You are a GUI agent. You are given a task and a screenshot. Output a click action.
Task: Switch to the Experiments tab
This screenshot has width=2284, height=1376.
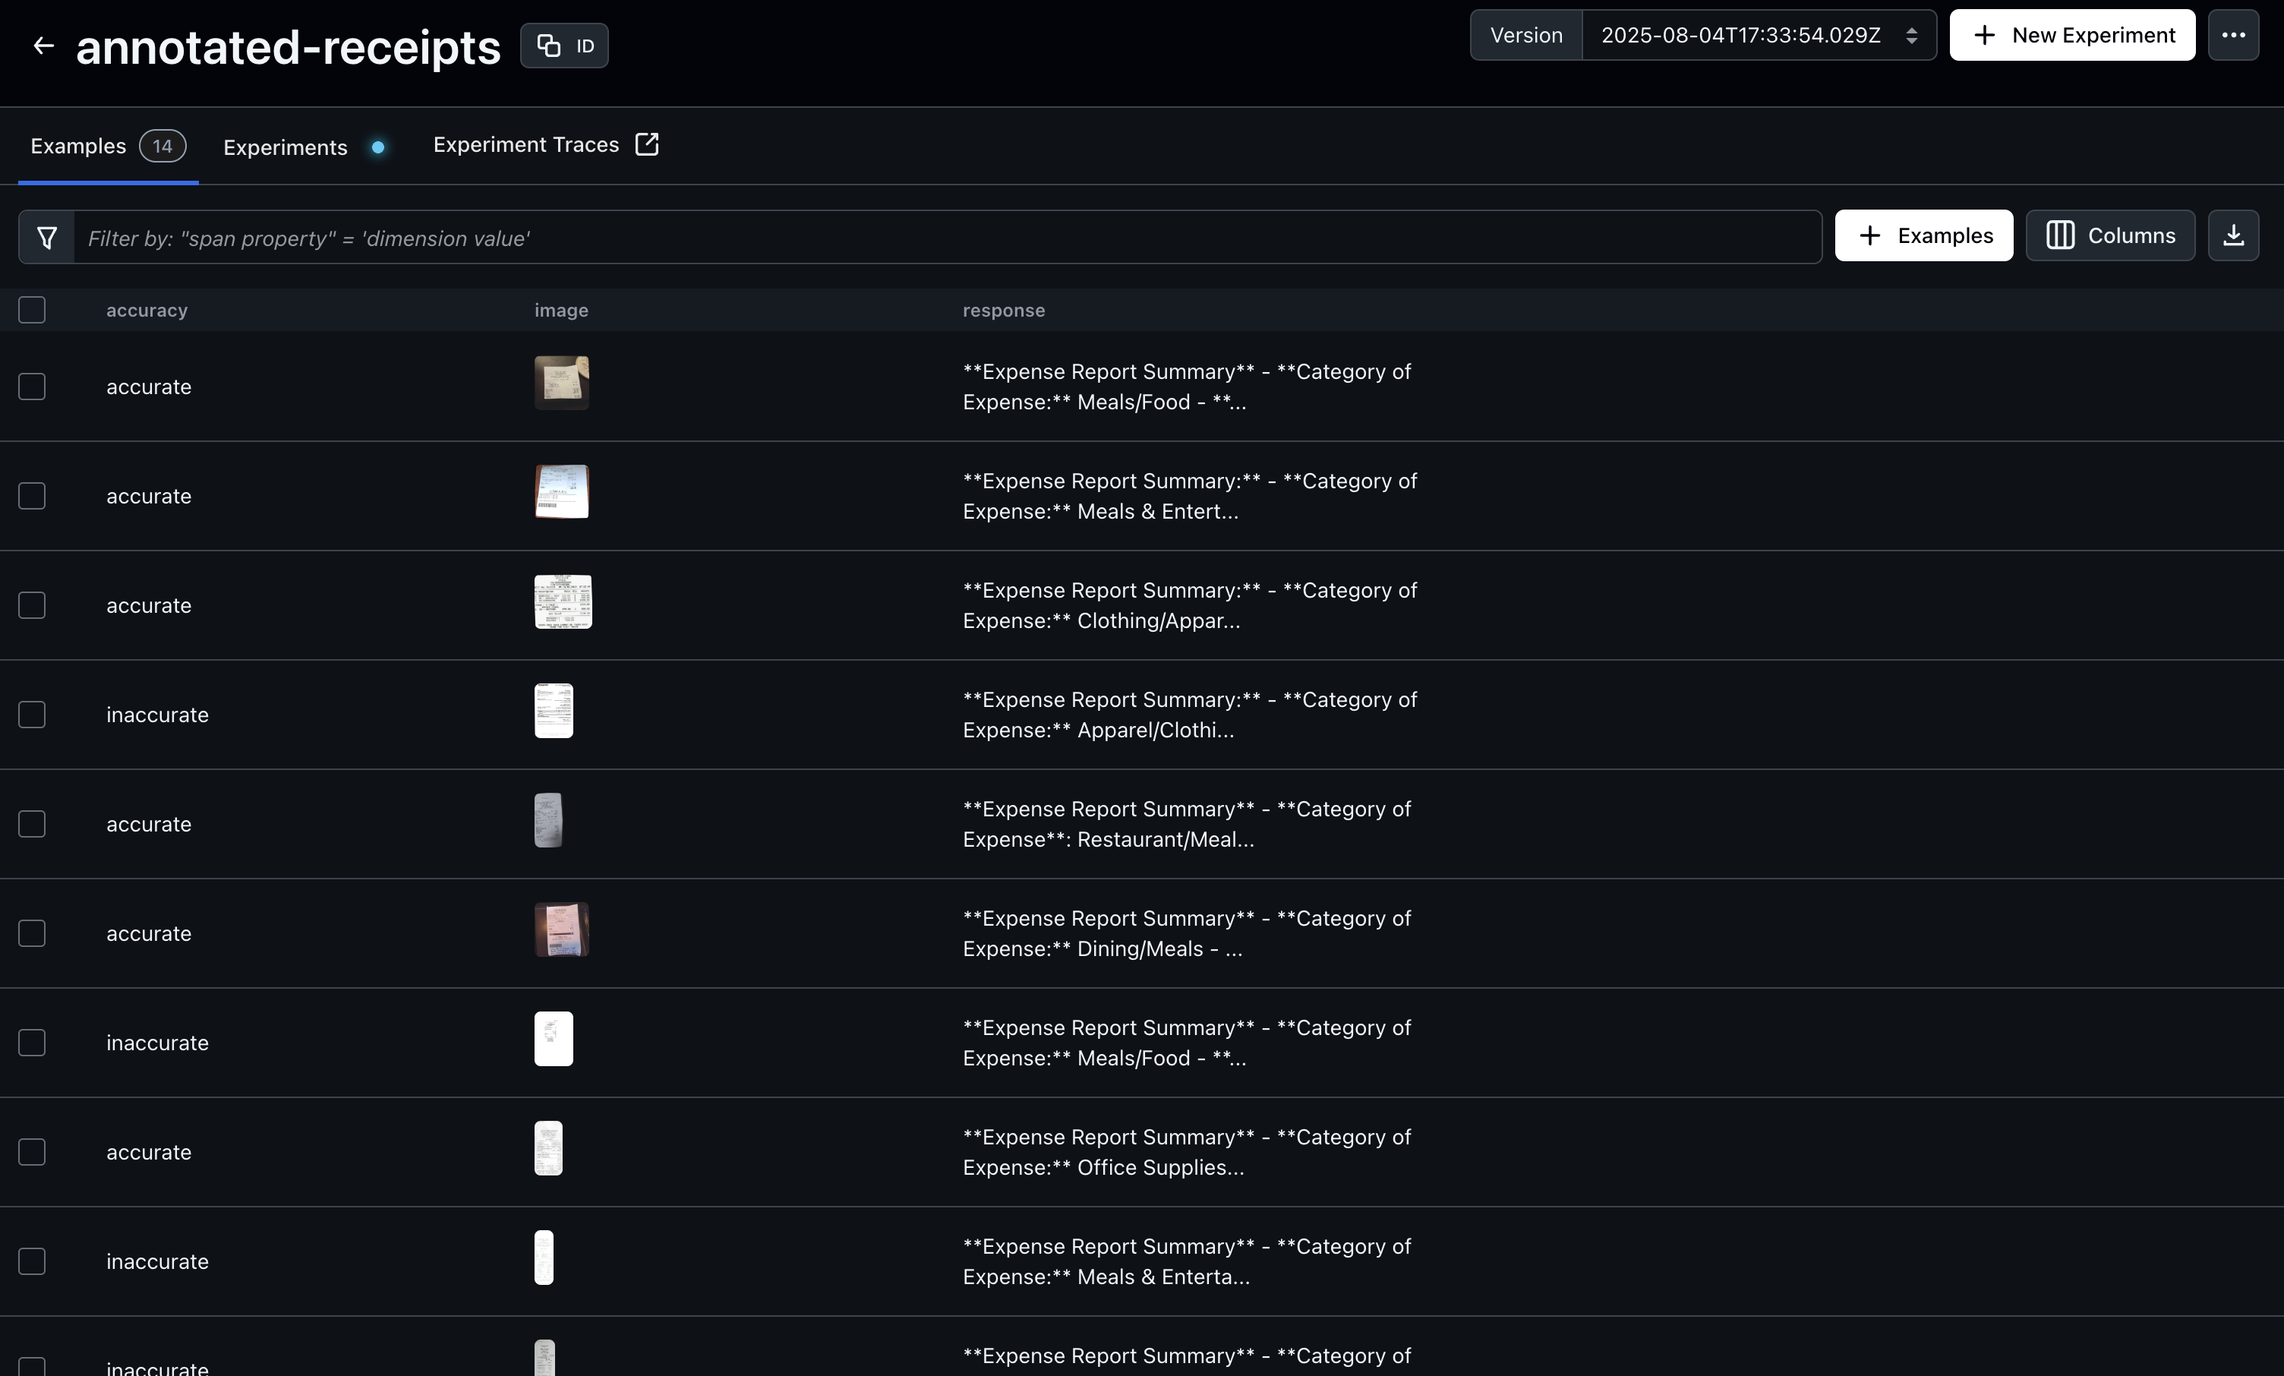[285, 147]
